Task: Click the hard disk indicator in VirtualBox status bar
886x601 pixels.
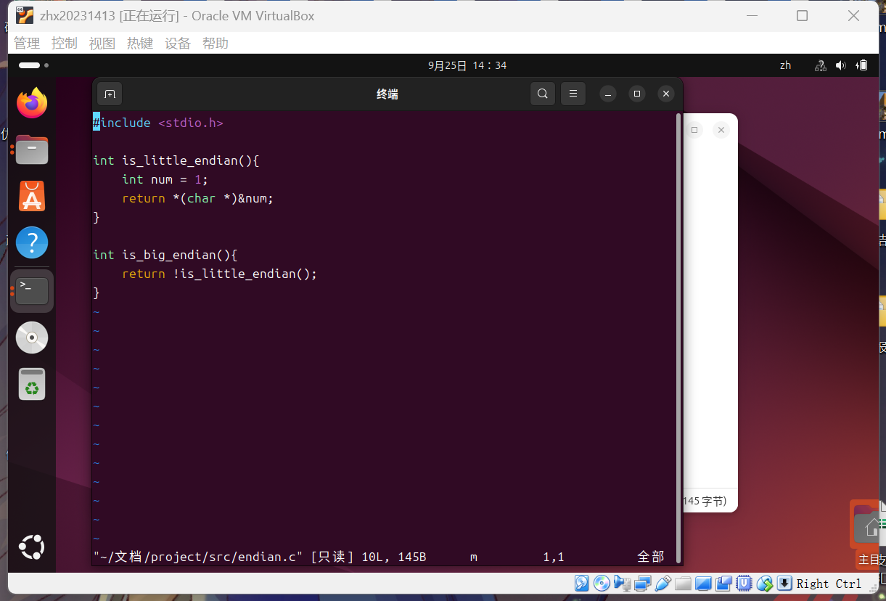Action: click(x=581, y=584)
